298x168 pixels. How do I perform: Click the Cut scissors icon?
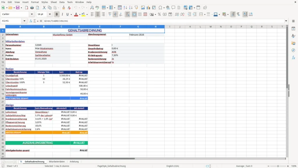coord(44,8)
